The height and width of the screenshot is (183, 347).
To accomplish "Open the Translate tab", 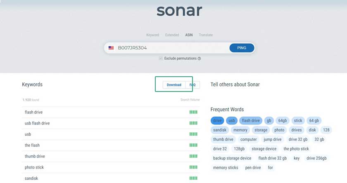I will click(206, 35).
